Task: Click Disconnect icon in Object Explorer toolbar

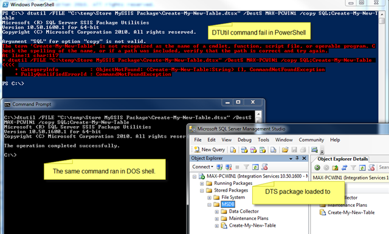Action: 229,167
